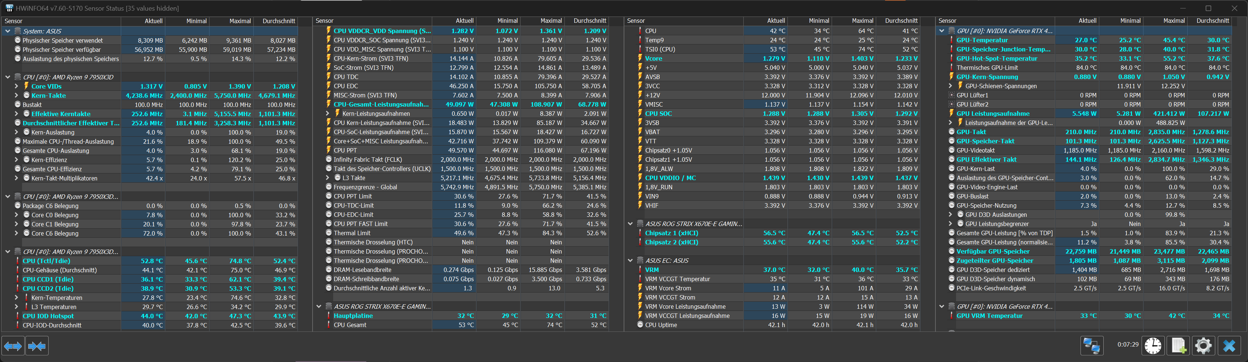Open sensor settings via the gear icon
The height and width of the screenshot is (362, 1248).
[1203, 346]
